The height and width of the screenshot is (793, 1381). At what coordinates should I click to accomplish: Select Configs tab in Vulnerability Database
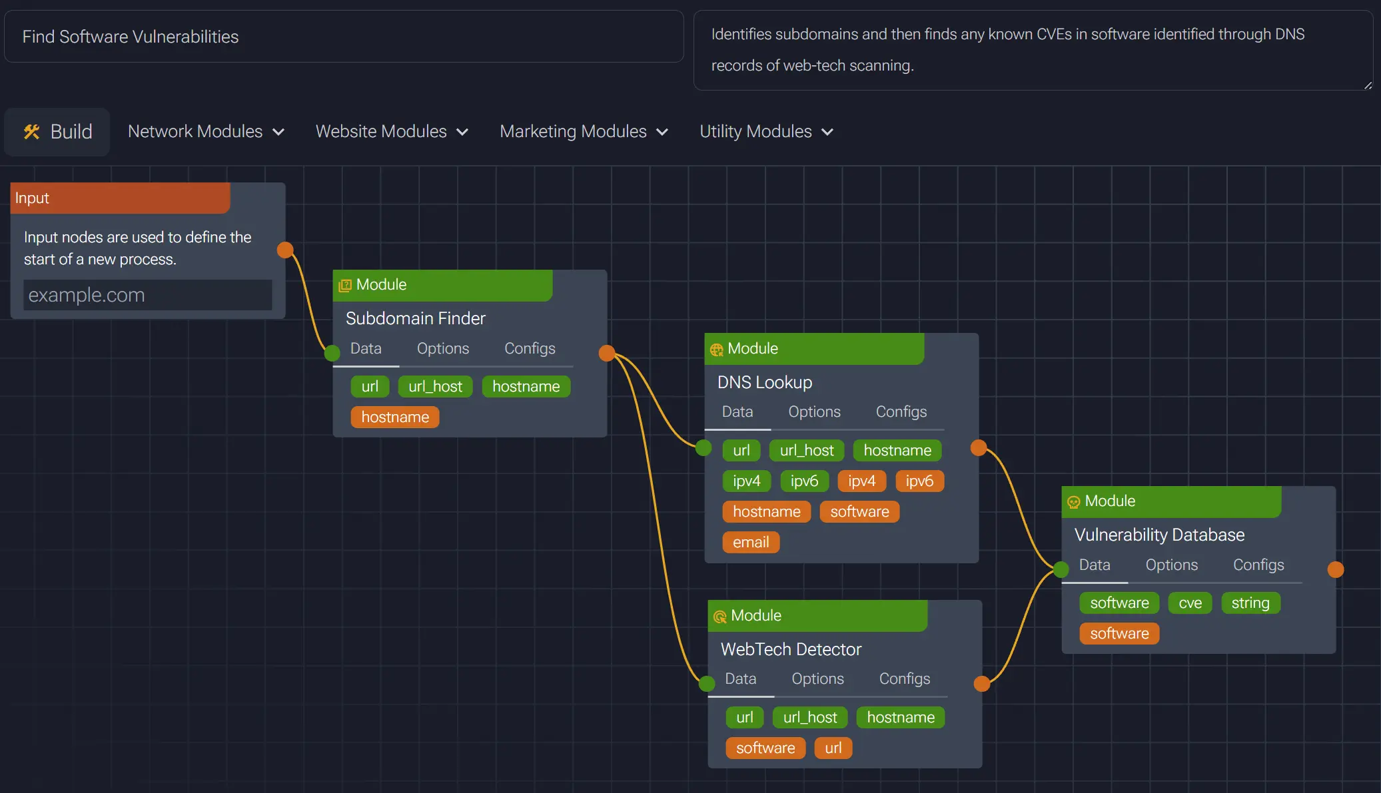coord(1258,565)
